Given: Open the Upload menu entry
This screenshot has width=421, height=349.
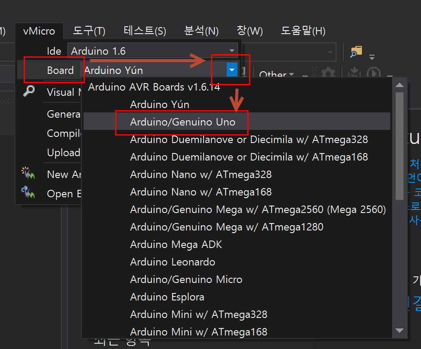Looking at the screenshot, I should pos(63,153).
